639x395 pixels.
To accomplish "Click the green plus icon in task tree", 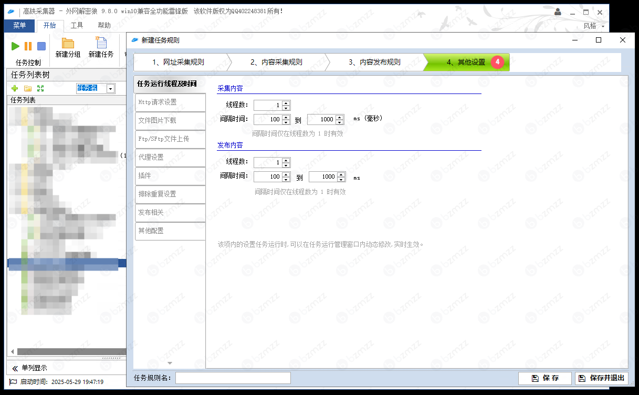I will pos(15,89).
